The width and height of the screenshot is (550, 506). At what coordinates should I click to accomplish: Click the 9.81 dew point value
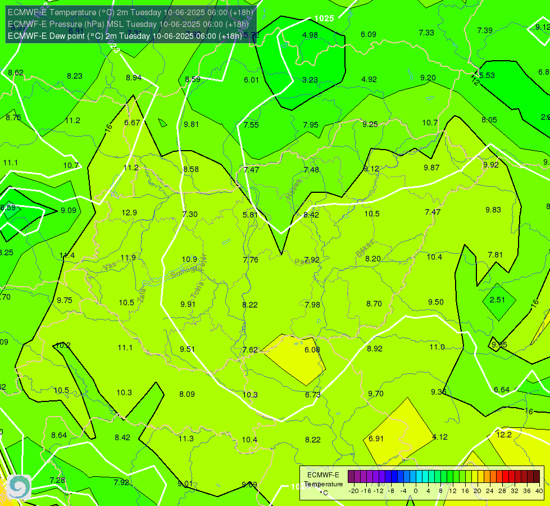(191, 124)
